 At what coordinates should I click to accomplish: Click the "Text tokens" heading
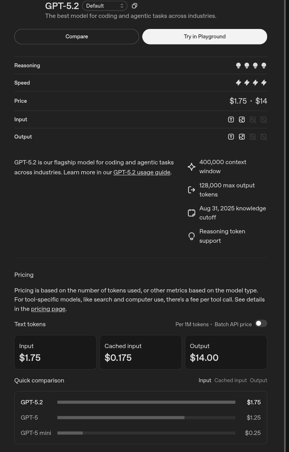[x=30, y=324]
